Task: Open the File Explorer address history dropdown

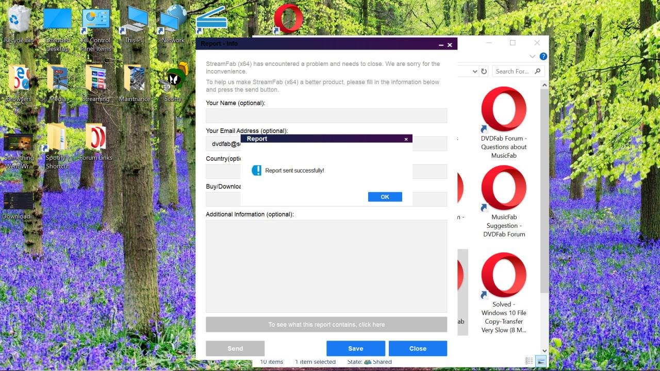Action: [x=475, y=72]
